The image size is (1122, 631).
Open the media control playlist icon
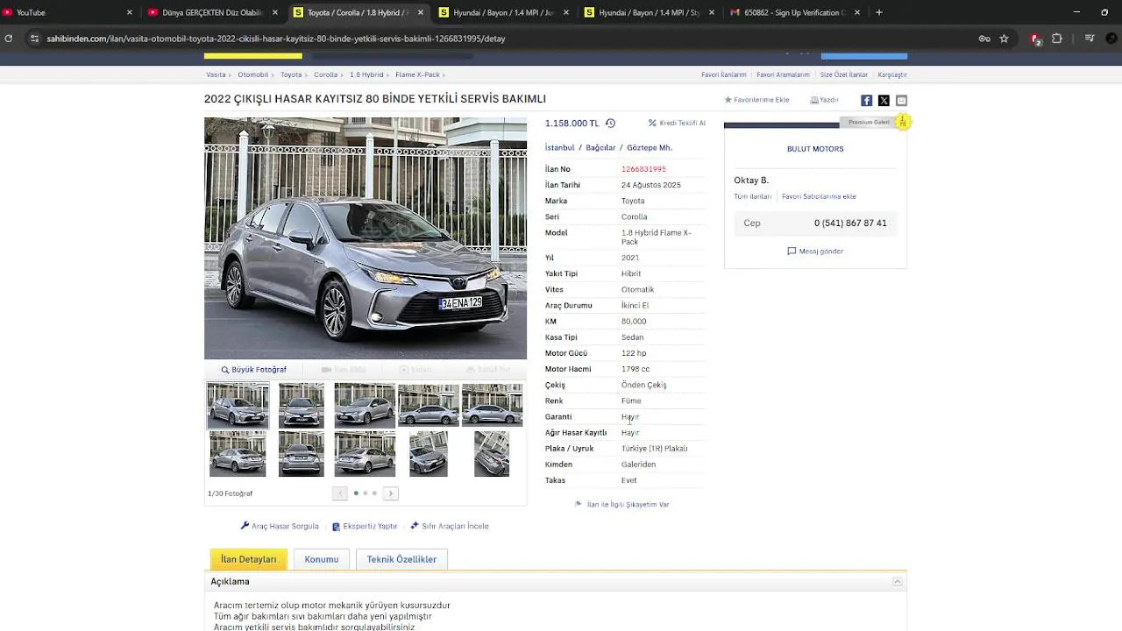pos(1090,39)
